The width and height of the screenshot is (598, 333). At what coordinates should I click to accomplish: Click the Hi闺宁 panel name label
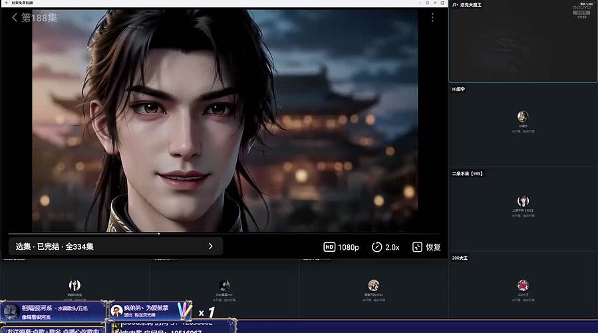(x=458, y=89)
